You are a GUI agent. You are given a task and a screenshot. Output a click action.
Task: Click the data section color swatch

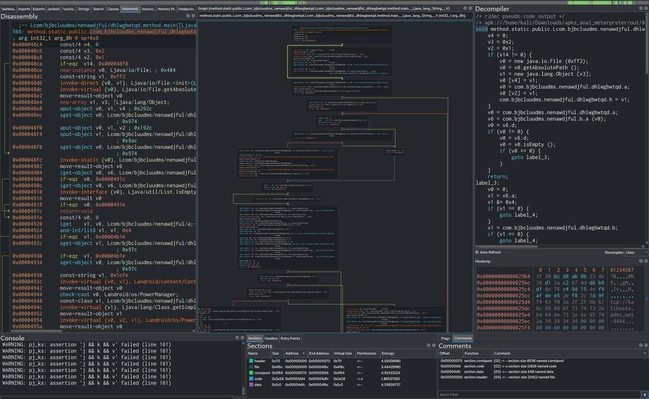tap(251, 385)
